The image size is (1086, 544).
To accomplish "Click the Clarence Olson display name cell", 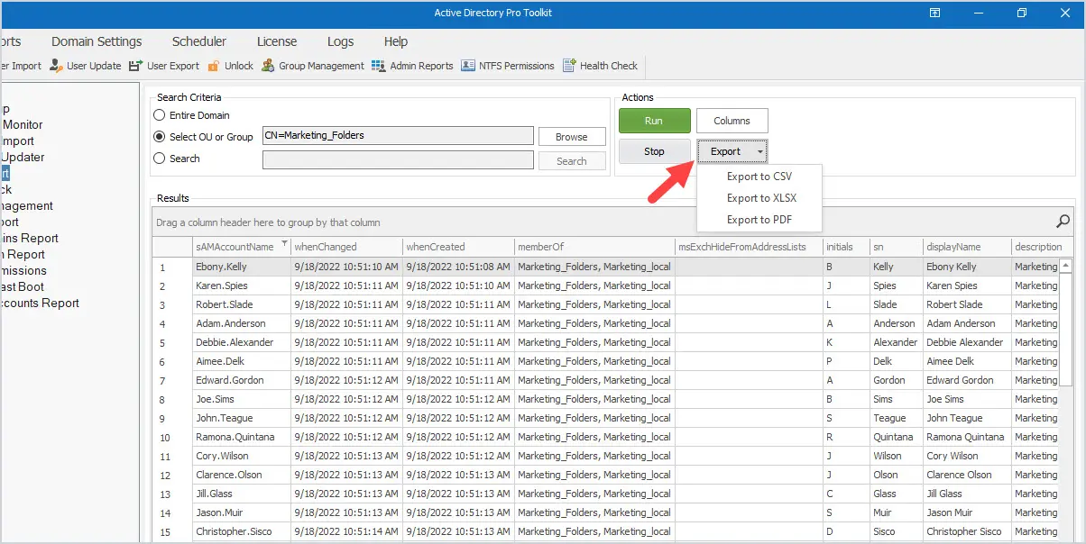I will pyautogui.click(x=966, y=475).
